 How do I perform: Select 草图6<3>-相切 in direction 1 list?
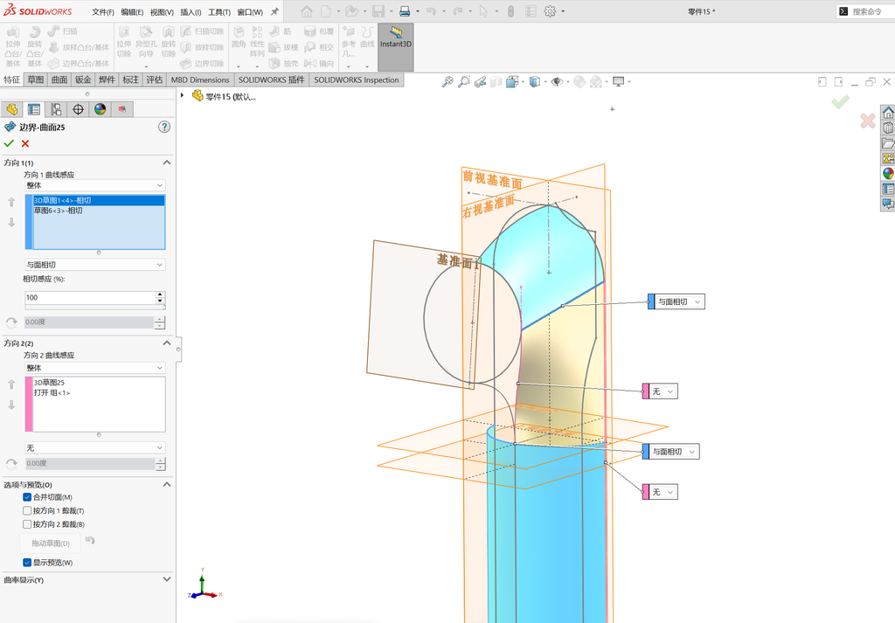click(99, 211)
